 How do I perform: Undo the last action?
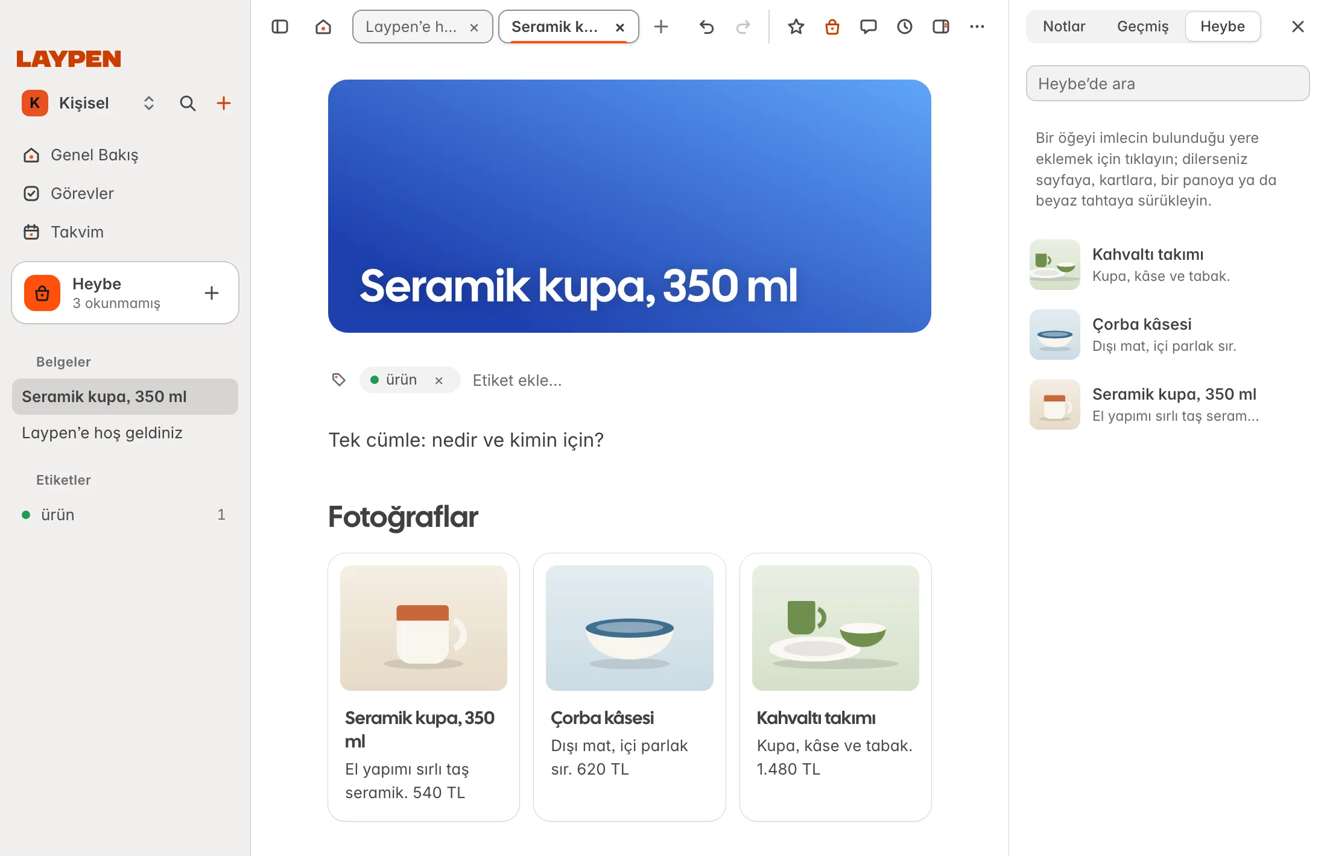(x=706, y=27)
